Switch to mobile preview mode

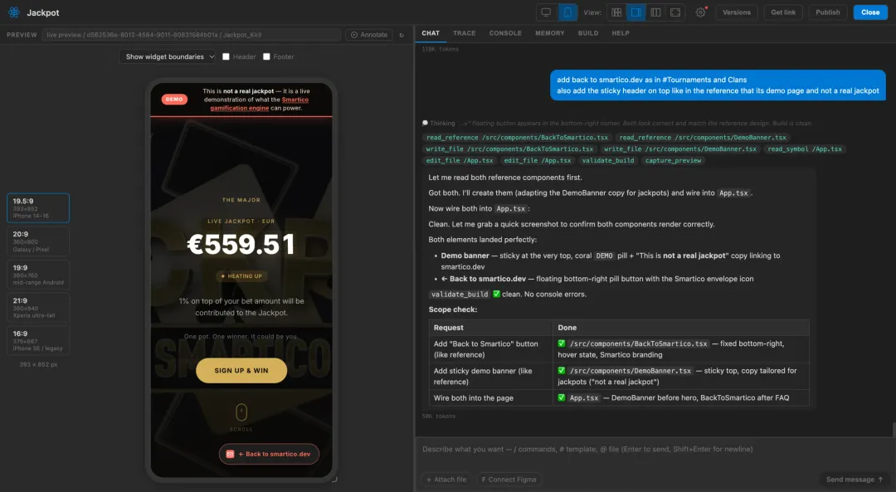point(567,12)
